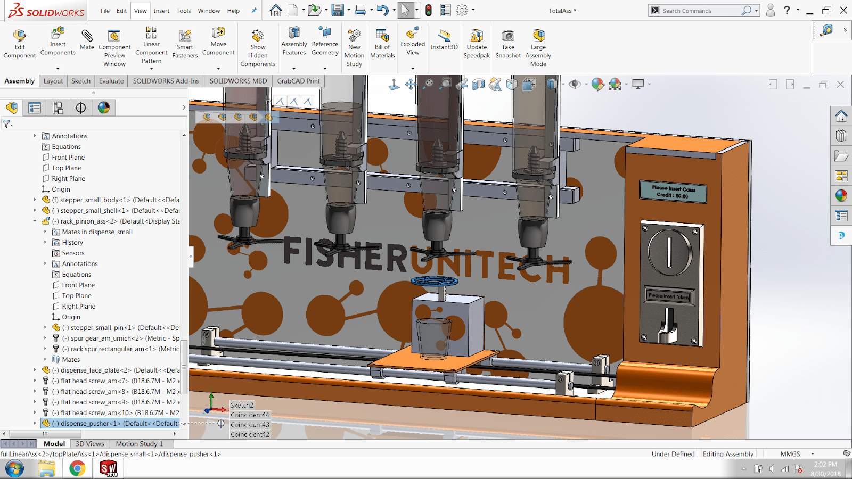Click Zoom to Fit magnifier icon
Image resolution: width=852 pixels, height=479 pixels.
428,85
